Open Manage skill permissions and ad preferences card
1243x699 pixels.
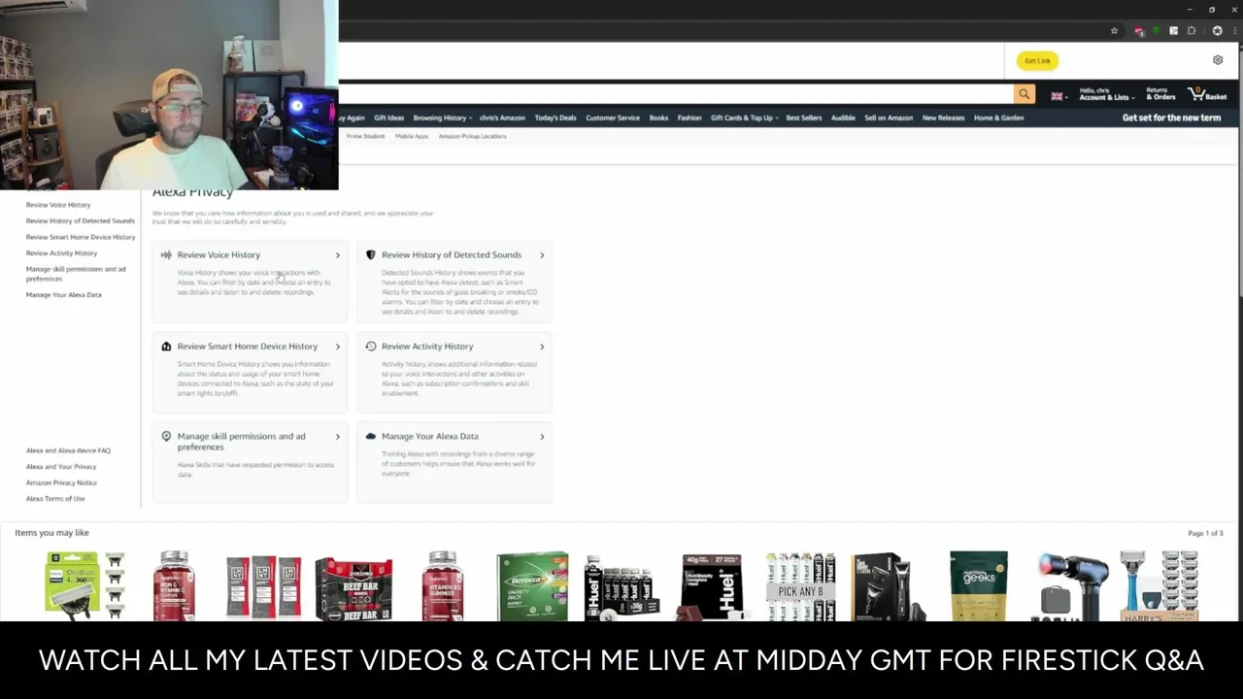tap(251, 463)
